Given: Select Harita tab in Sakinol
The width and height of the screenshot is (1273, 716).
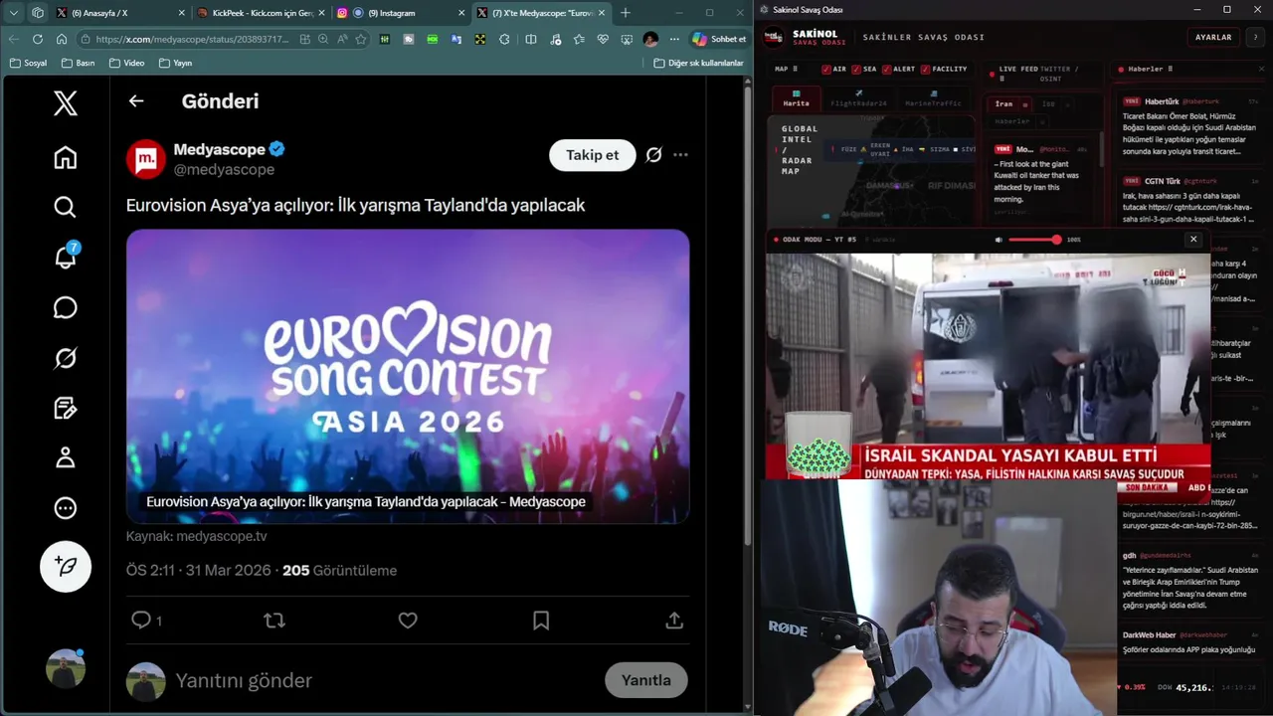Looking at the screenshot, I should [796, 98].
